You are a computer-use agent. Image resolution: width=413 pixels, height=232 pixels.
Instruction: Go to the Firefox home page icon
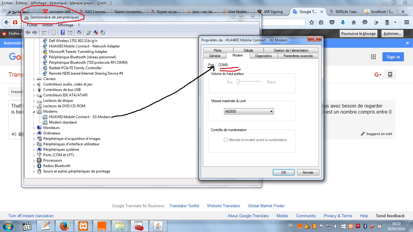point(354,22)
